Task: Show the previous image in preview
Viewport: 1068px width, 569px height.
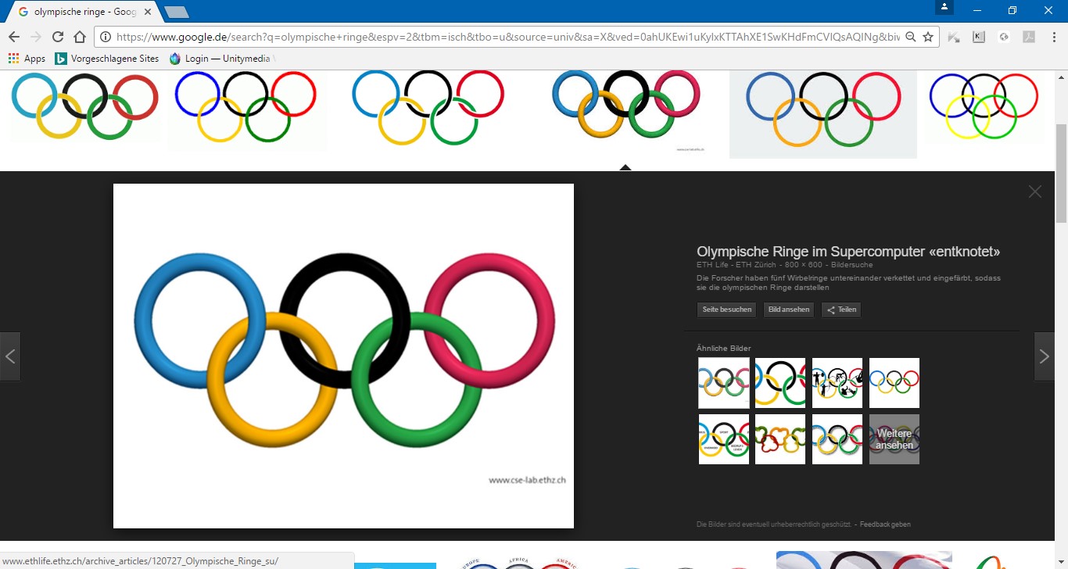Action: 10,356
